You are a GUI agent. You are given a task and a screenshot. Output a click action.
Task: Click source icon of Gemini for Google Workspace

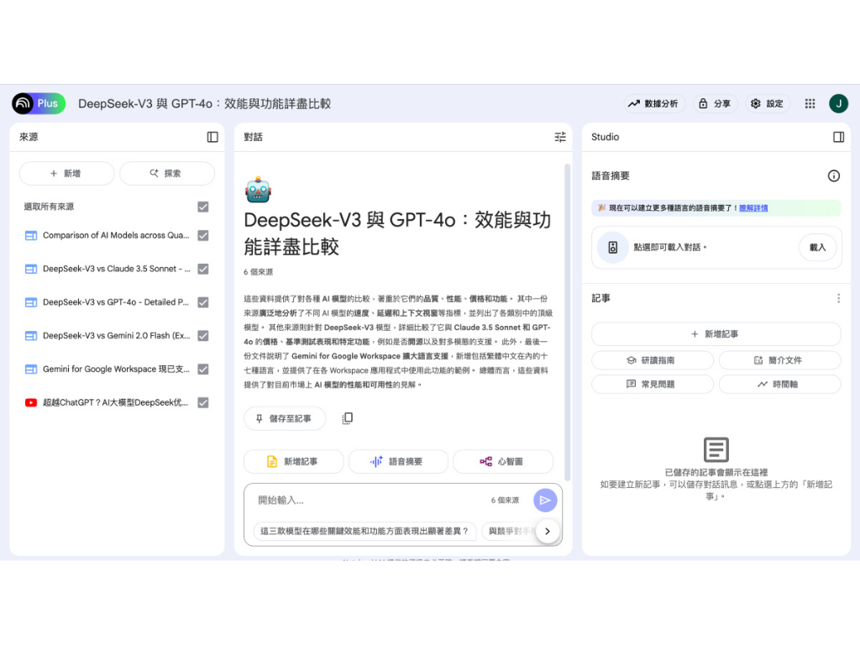pos(31,370)
